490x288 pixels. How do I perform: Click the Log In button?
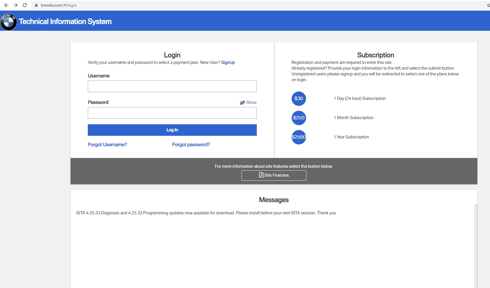[172, 130]
